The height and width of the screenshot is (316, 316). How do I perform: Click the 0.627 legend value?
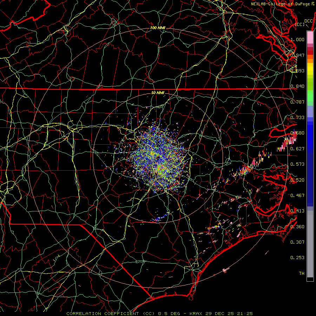[x=297, y=149]
